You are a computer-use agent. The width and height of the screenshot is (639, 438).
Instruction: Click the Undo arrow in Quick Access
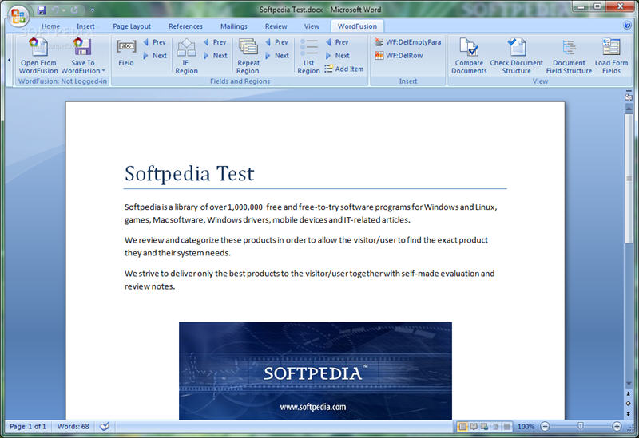(55, 10)
